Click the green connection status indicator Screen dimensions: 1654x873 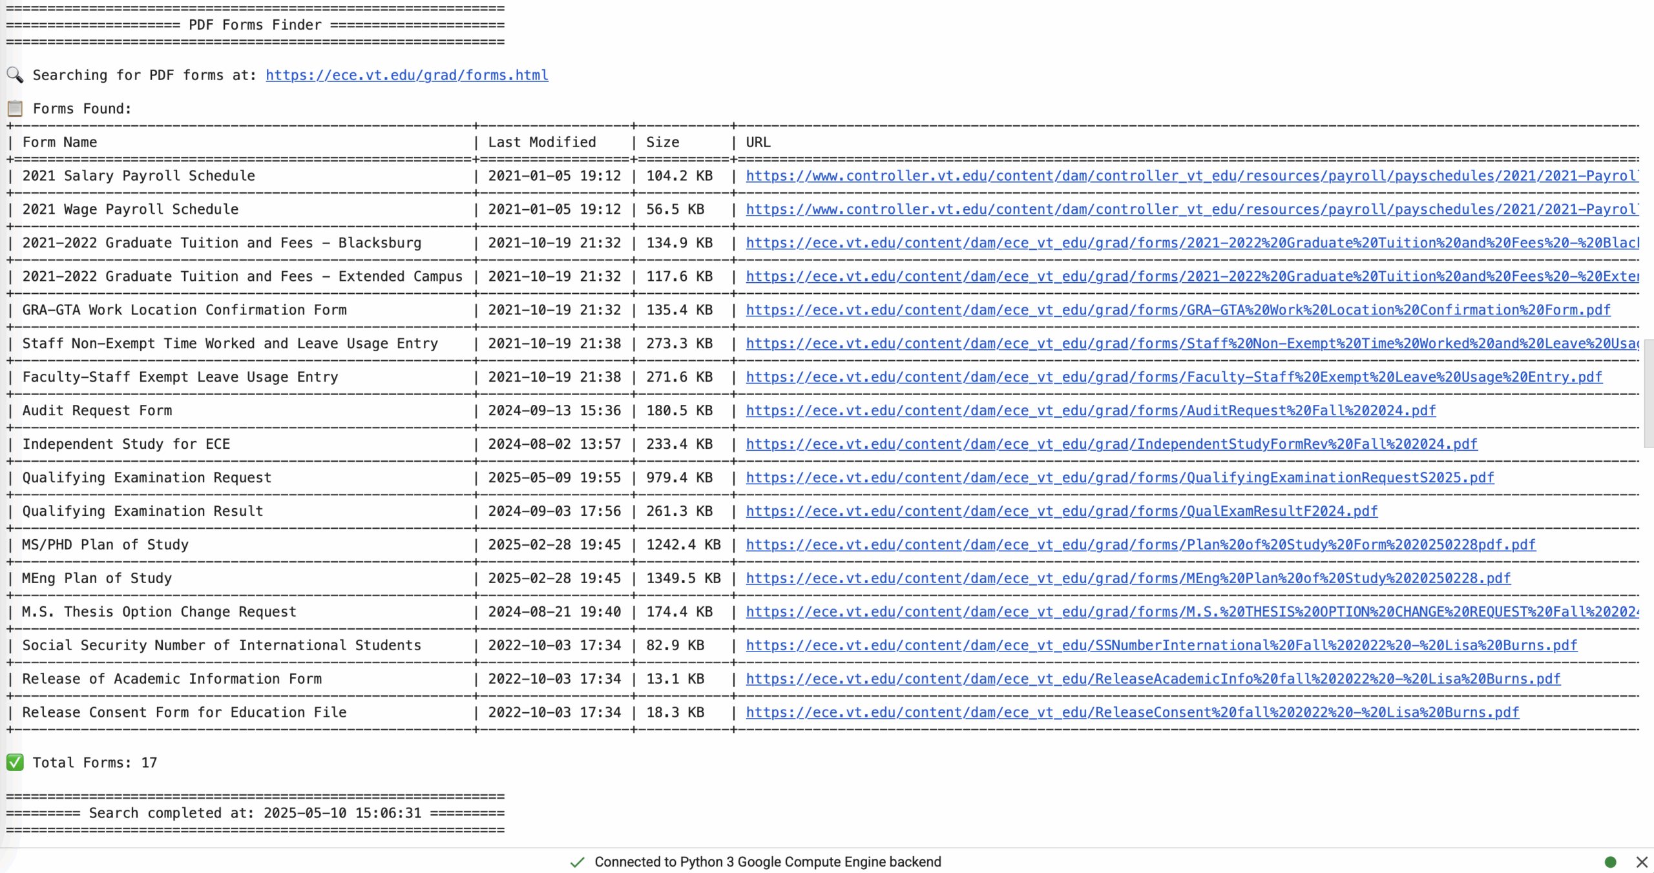[x=1611, y=862]
